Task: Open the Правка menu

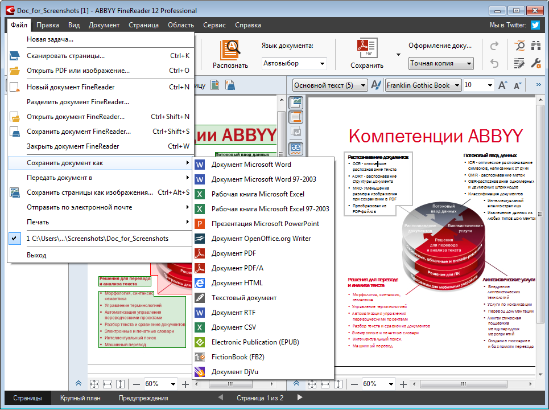Action: click(x=48, y=25)
